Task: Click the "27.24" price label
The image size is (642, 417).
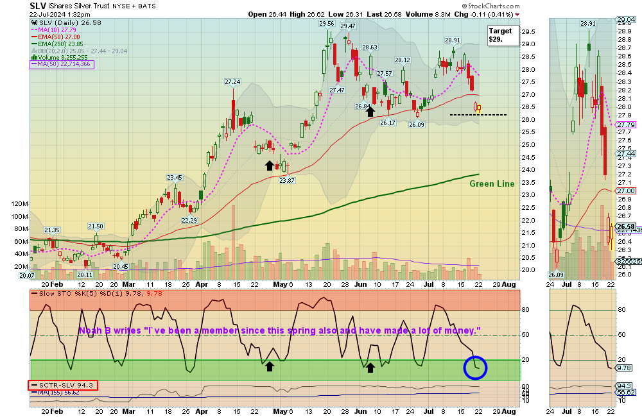Action: tap(232, 82)
